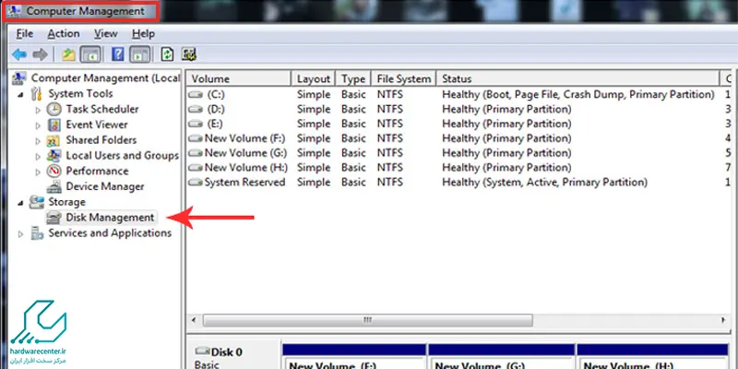Click the Settings toolbar icon beside Refresh
The height and width of the screenshot is (369, 738).
click(x=189, y=54)
